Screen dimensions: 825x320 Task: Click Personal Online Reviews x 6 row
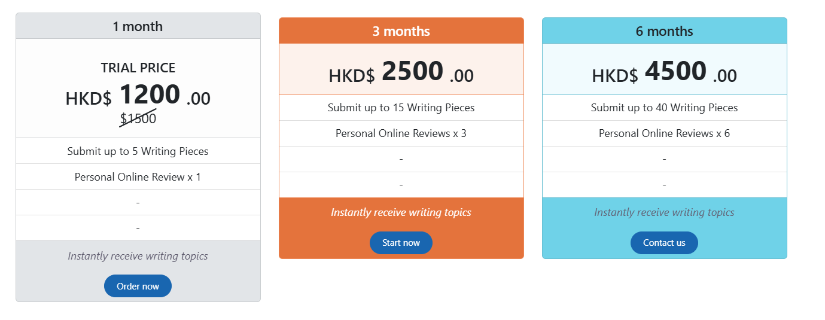point(665,133)
